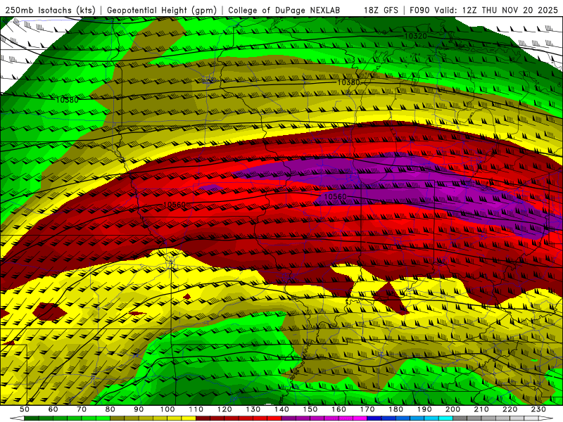The height and width of the screenshot is (422, 563).
Task: Click the 10380 contour label over olive shading
Action: click(x=348, y=82)
